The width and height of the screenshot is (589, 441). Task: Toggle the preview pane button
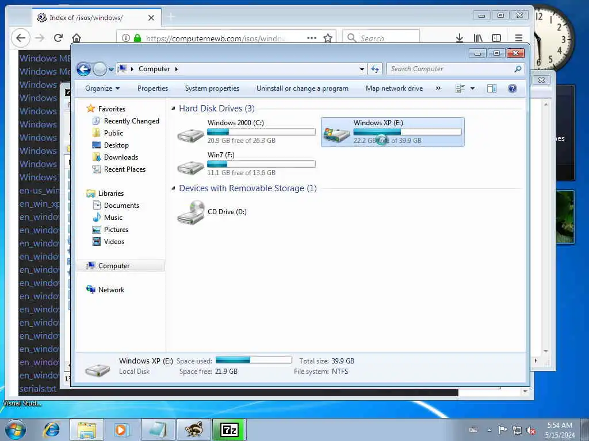click(x=492, y=88)
